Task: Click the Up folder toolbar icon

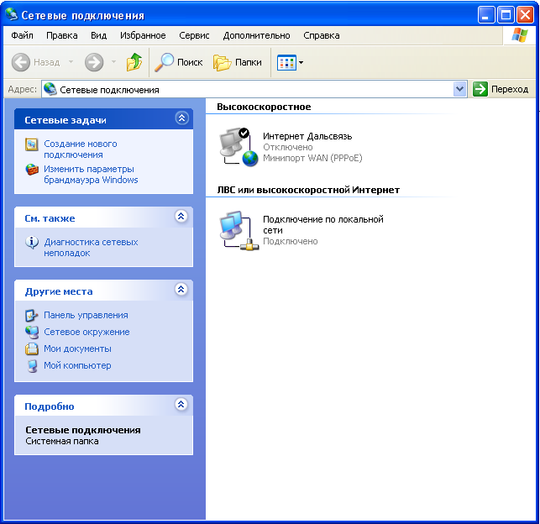Action: click(134, 62)
